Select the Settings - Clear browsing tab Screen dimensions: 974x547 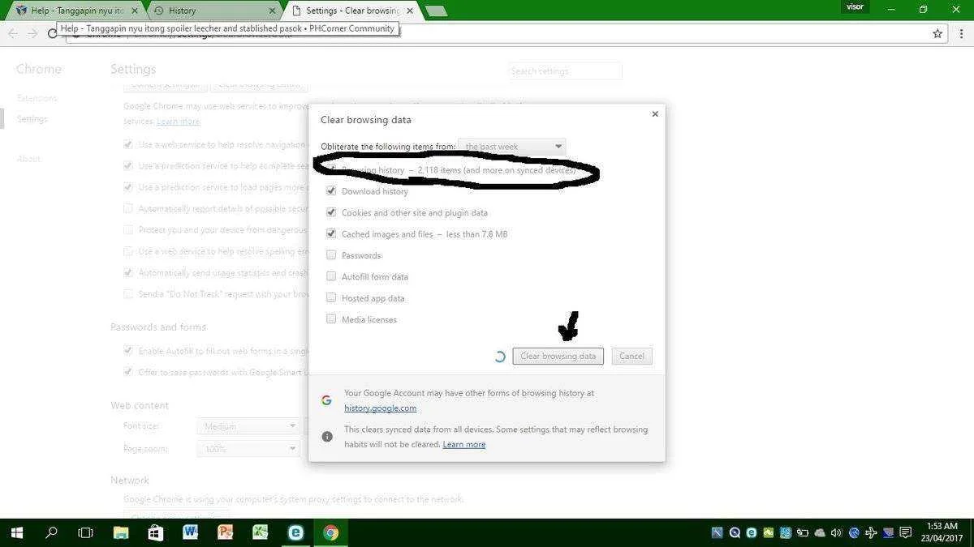point(352,11)
